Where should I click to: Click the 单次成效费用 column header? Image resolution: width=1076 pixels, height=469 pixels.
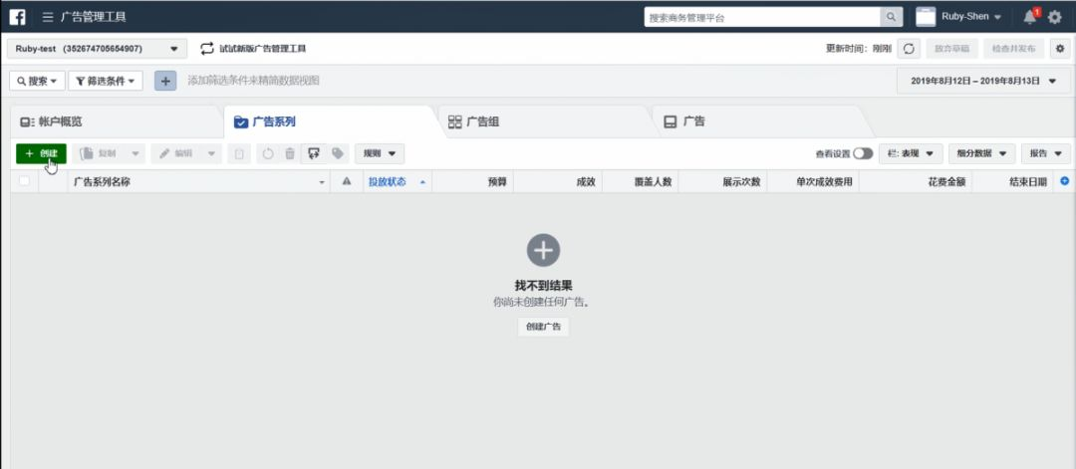(813, 181)
